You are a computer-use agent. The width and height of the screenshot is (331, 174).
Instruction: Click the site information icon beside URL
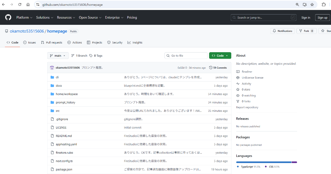38,5
